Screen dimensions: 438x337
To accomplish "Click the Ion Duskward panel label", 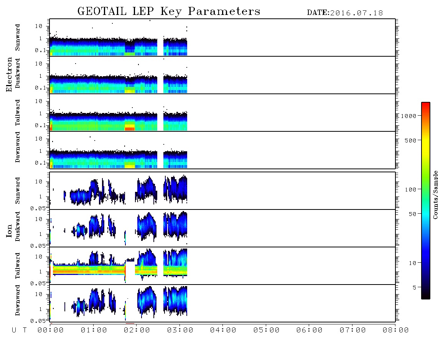I will 18,227.
